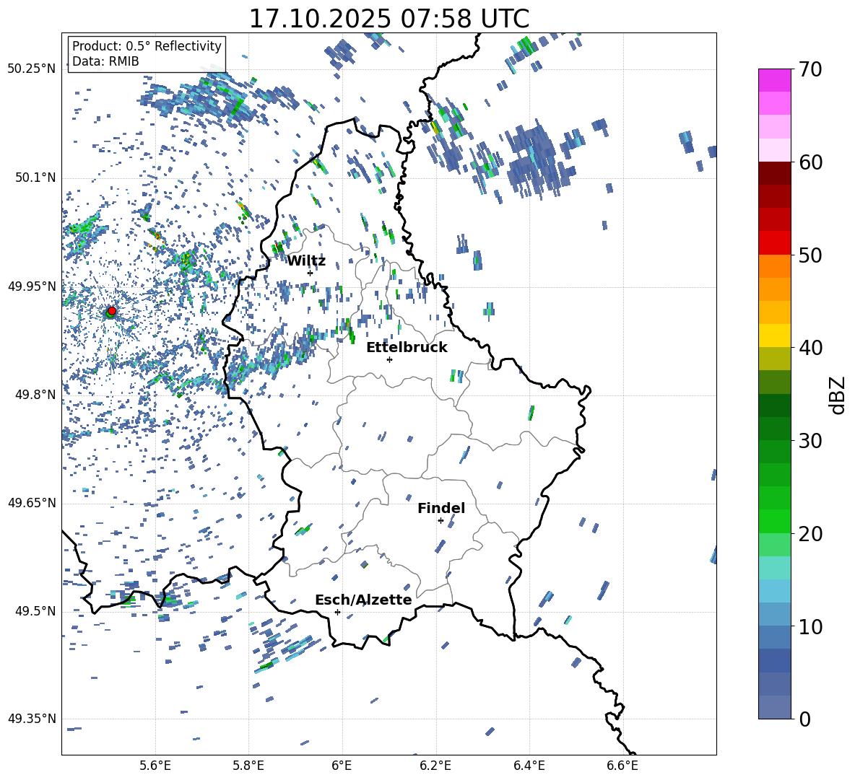Click the colorbar tick label 0
The width and height of the screenshot is (855, 780).
804,719
